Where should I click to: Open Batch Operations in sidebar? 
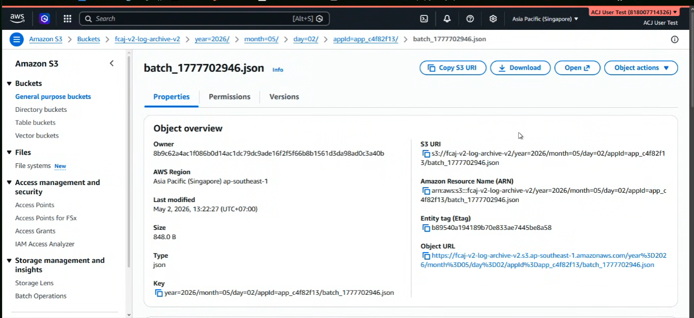click(41, 296)
